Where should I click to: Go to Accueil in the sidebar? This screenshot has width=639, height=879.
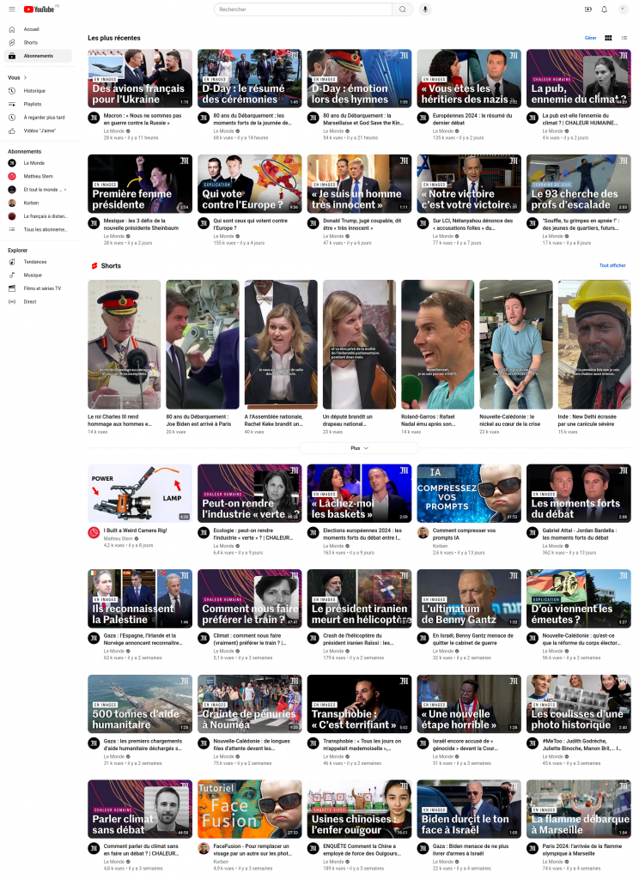click(x=32, y=29)
